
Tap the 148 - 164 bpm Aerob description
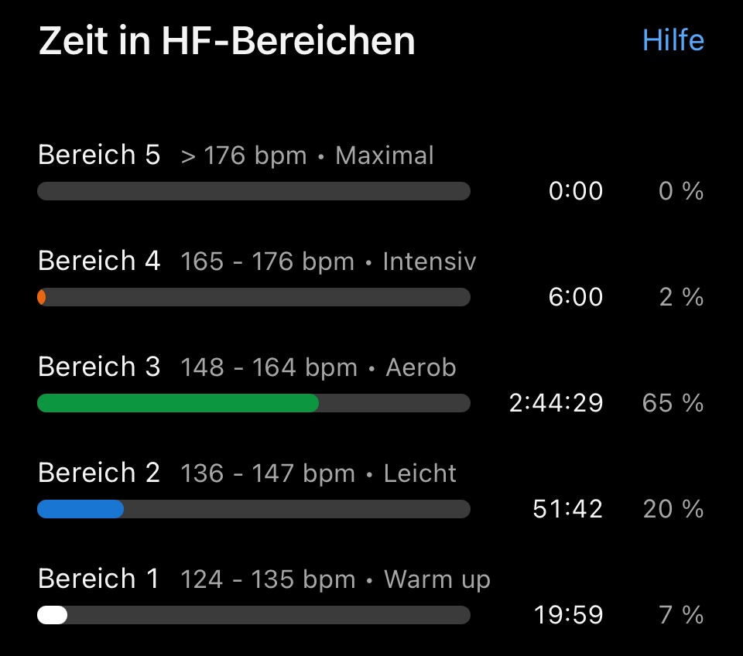tap(318, 368)
